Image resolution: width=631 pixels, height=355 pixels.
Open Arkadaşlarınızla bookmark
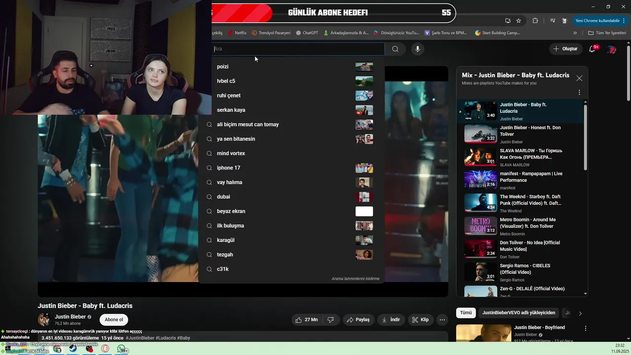346,33
